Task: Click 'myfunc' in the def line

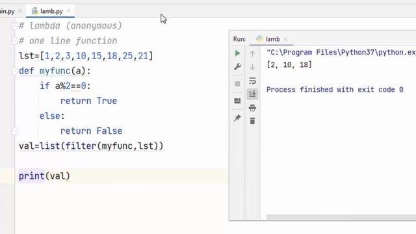Action: [x=55, y=71]
